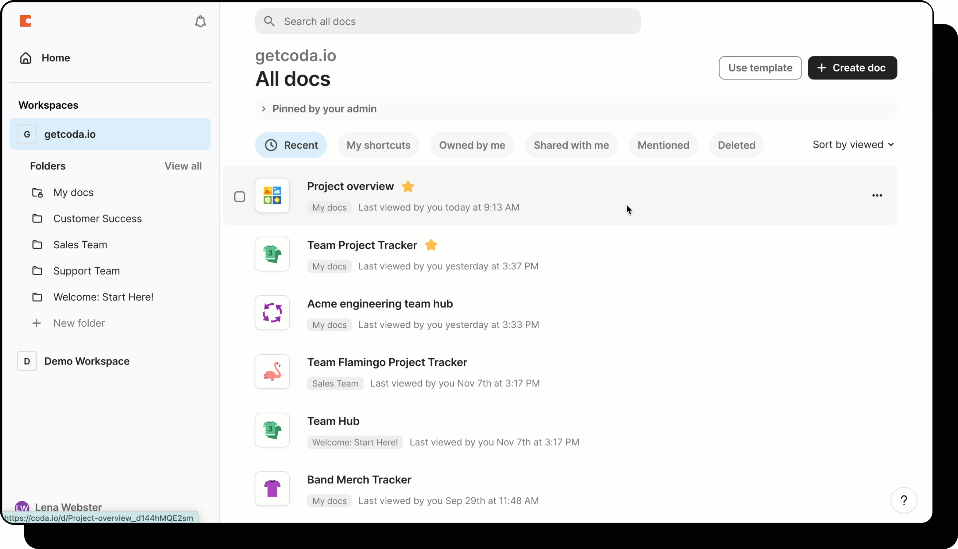Unstar the Project overview doc
This screenshot has height=549, width=958.
coord(408,186)
